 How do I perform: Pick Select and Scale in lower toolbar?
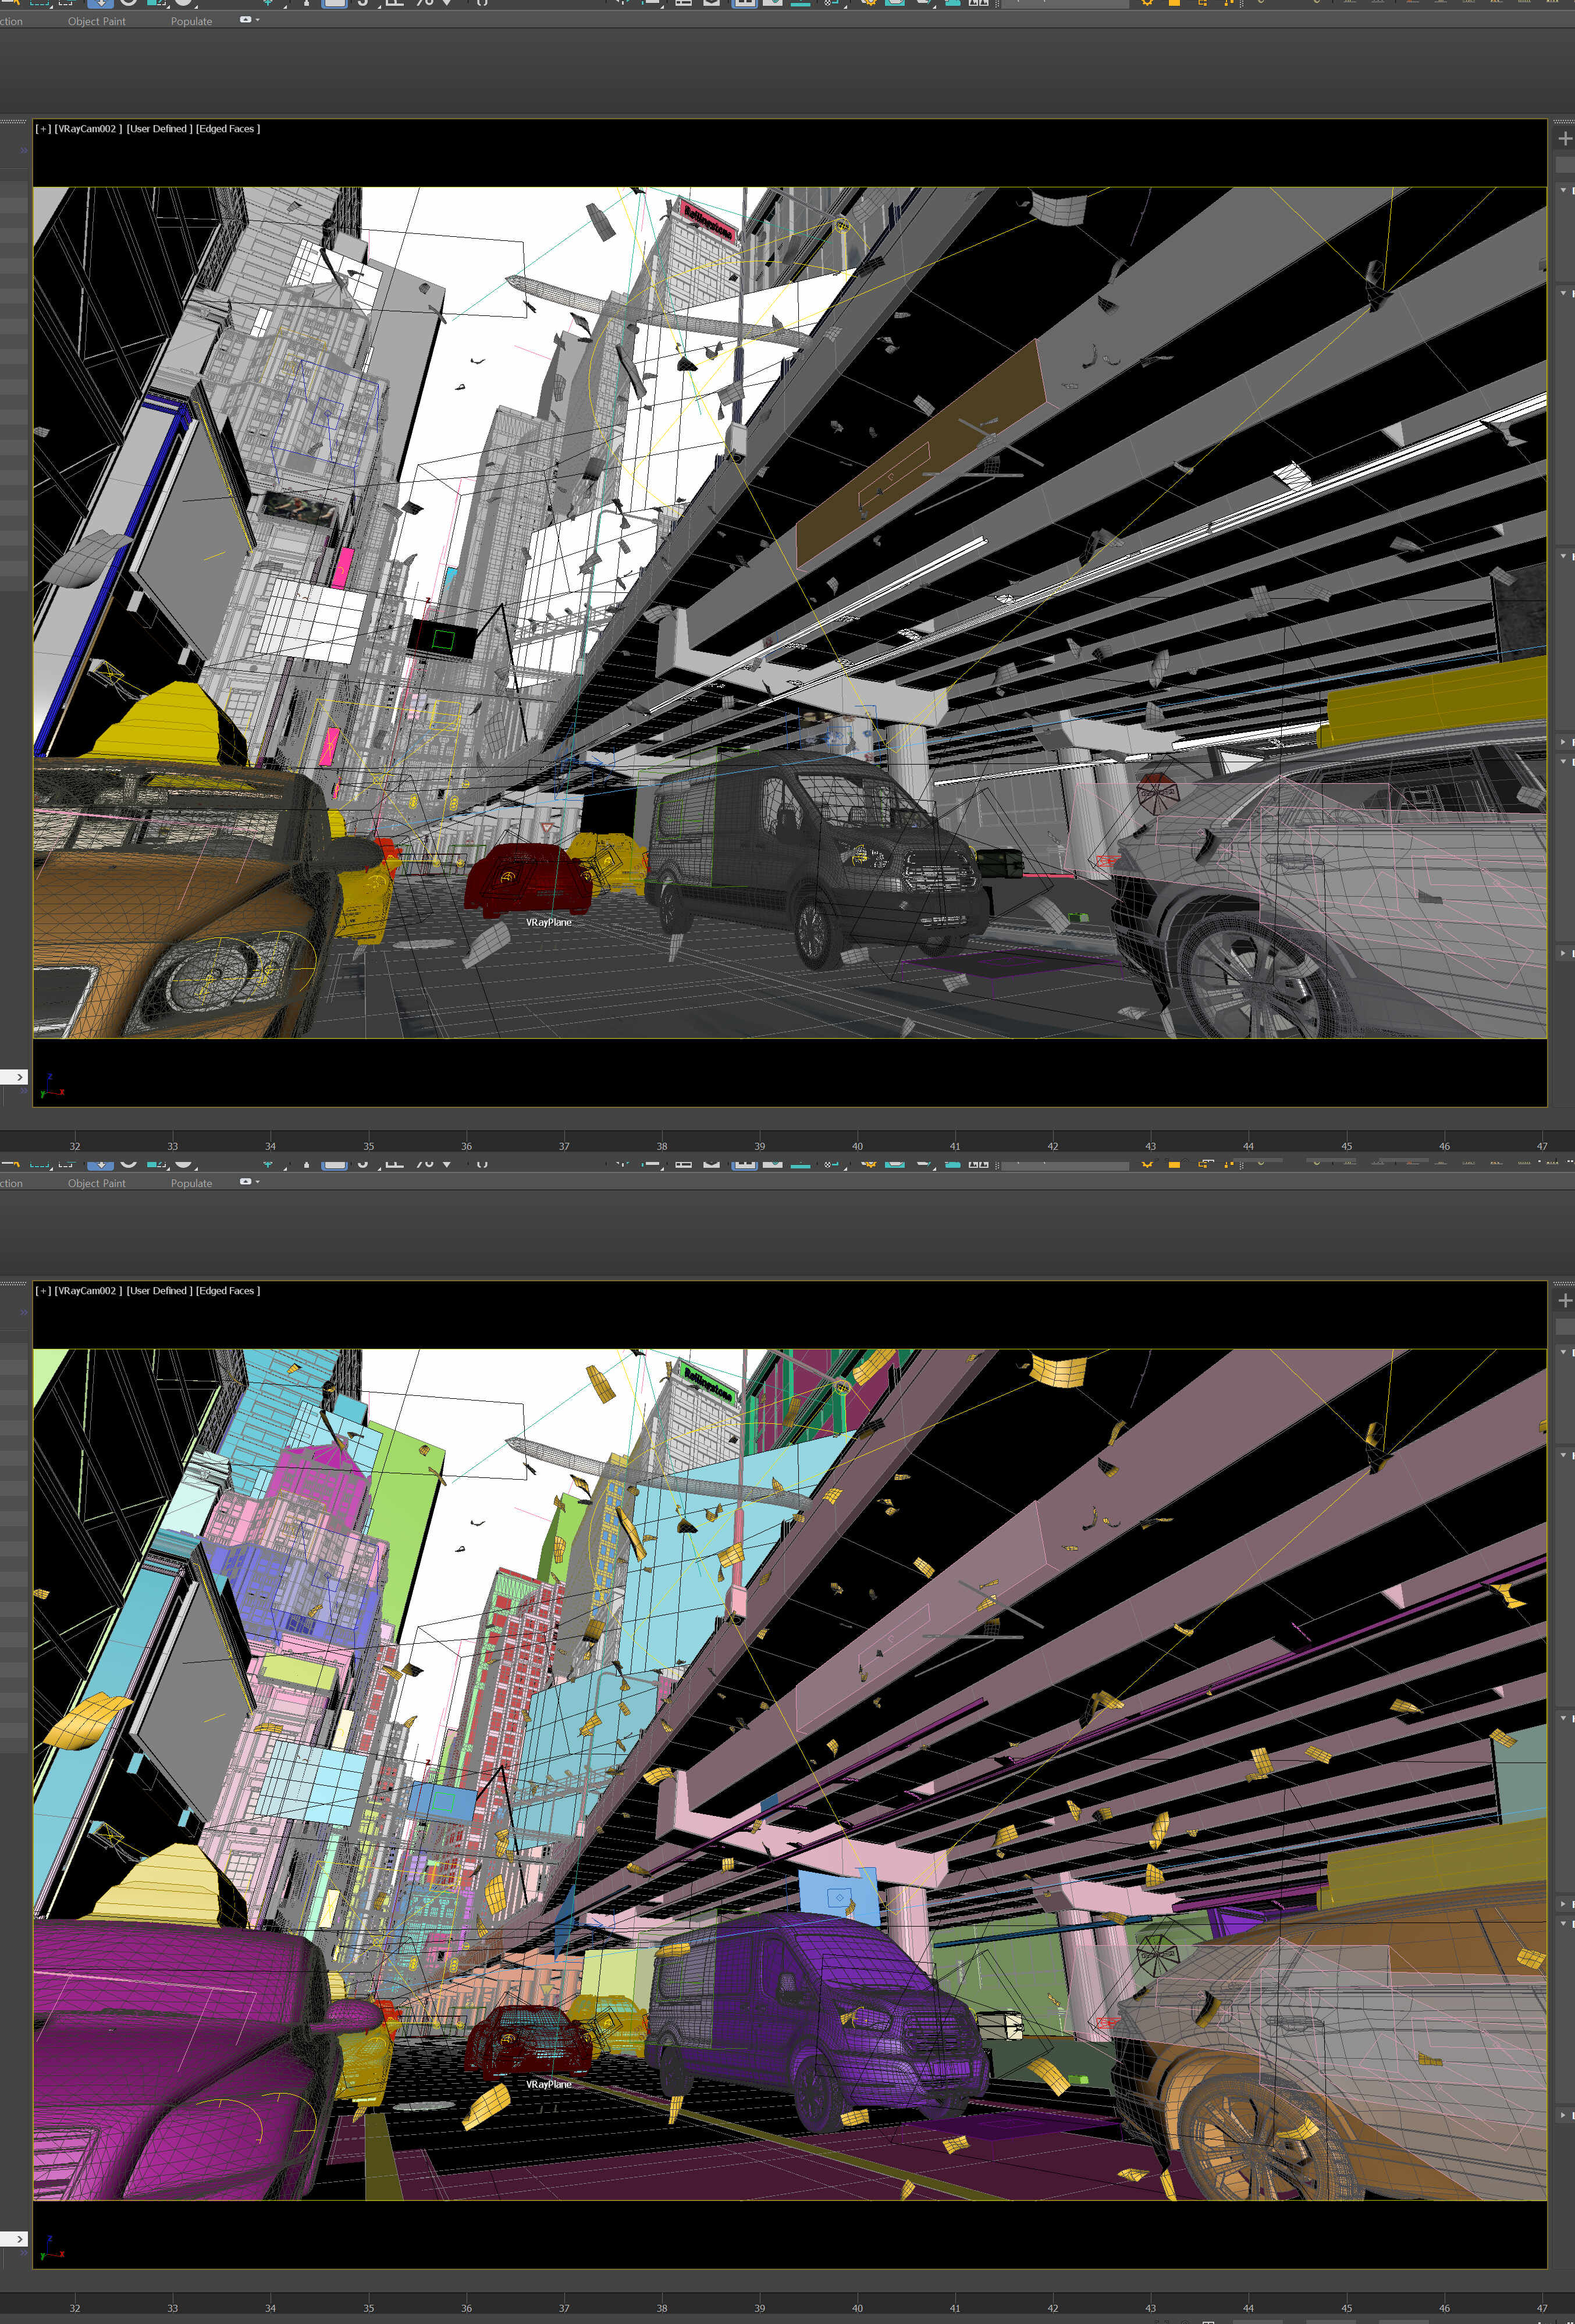coord(157,1164)
